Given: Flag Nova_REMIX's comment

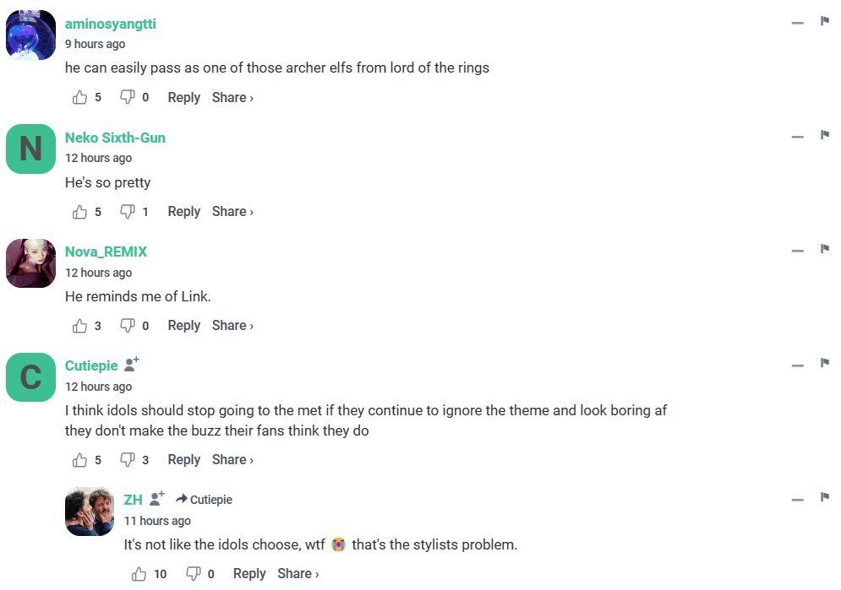Looking at the screenshot, I should (x=825, y=249).
